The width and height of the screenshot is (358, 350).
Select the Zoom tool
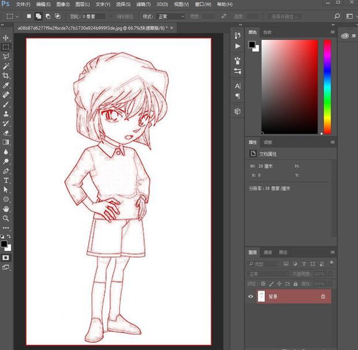tap(6, 218)
